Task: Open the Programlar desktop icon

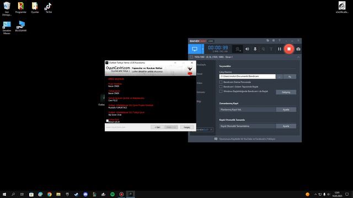Action: (x=21, y=7)
